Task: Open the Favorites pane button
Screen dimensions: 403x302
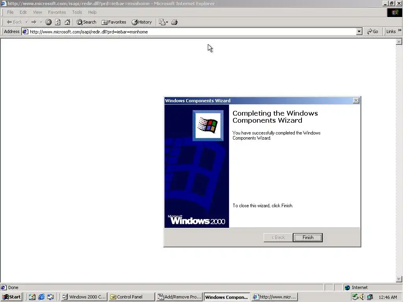Action: tap(114, 22)
